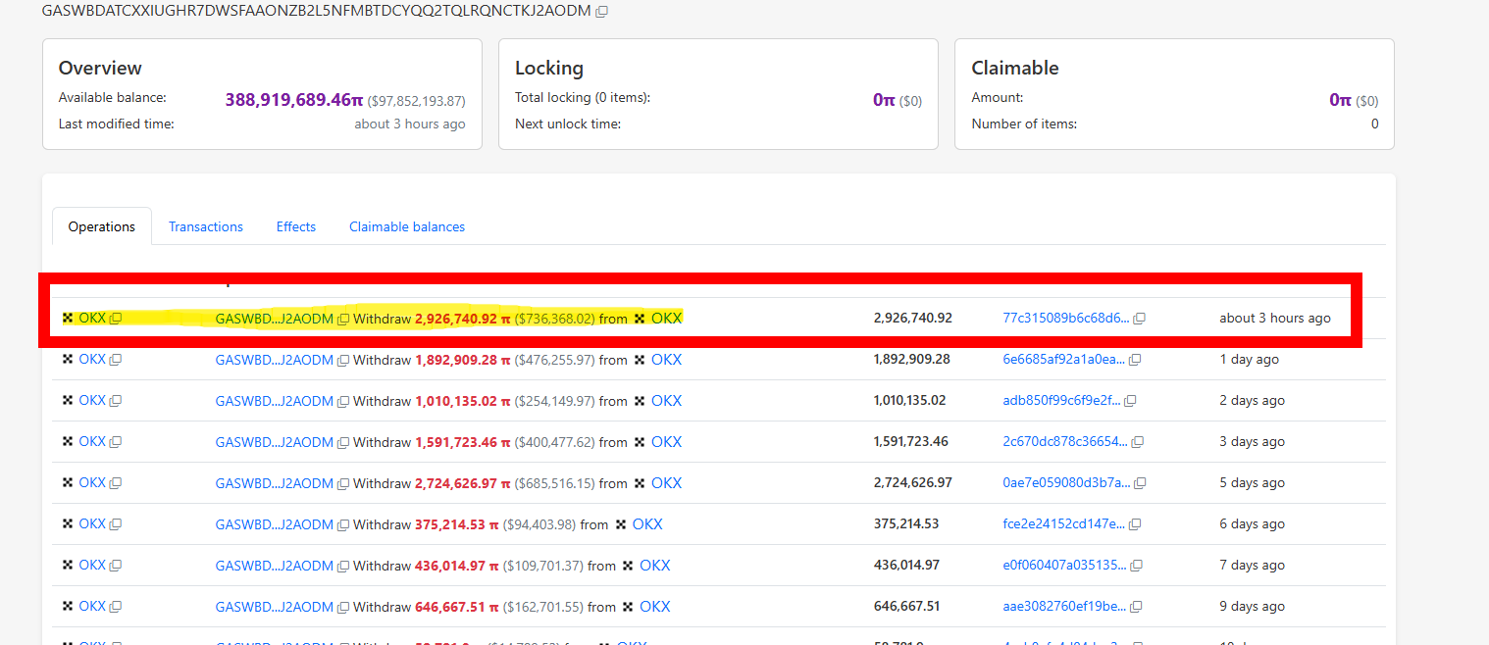Select the Claimable balances tab
This screenshot has height=645, width=1489.
pyautogui.click(x=406, y=226)
